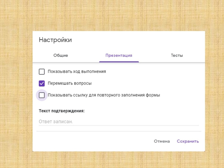Check 'Показывать ссылку для повторного заполнения формы'
The image size is (224, 168).
(x=42, y=95)
